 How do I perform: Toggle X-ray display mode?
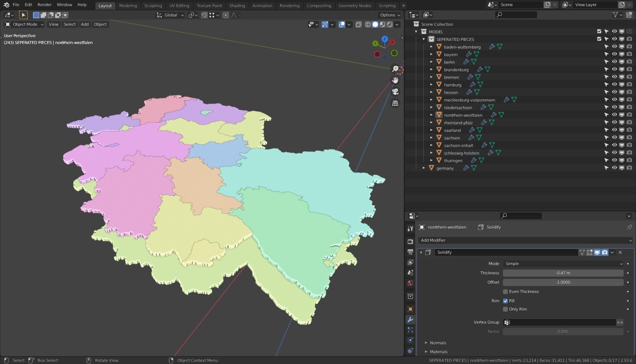coord(358,24)
